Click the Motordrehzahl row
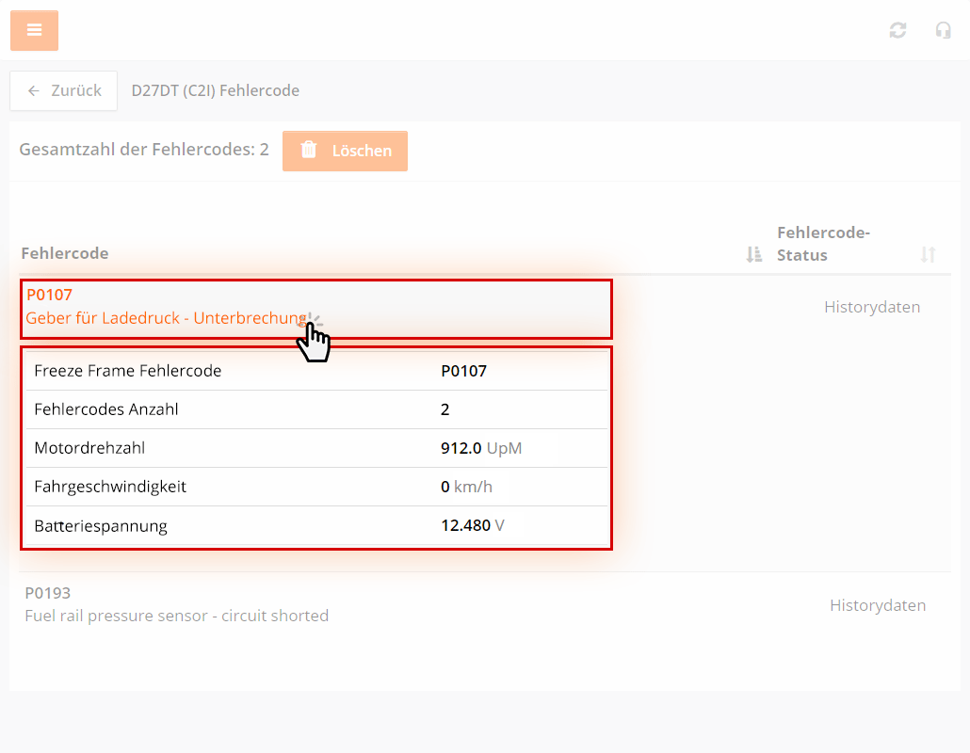The image size is (970, 753). (x=316, y=448)
